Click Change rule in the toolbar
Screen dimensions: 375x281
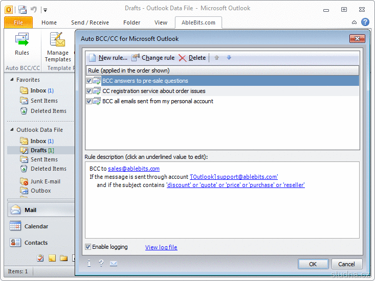(x=153, y=58)
